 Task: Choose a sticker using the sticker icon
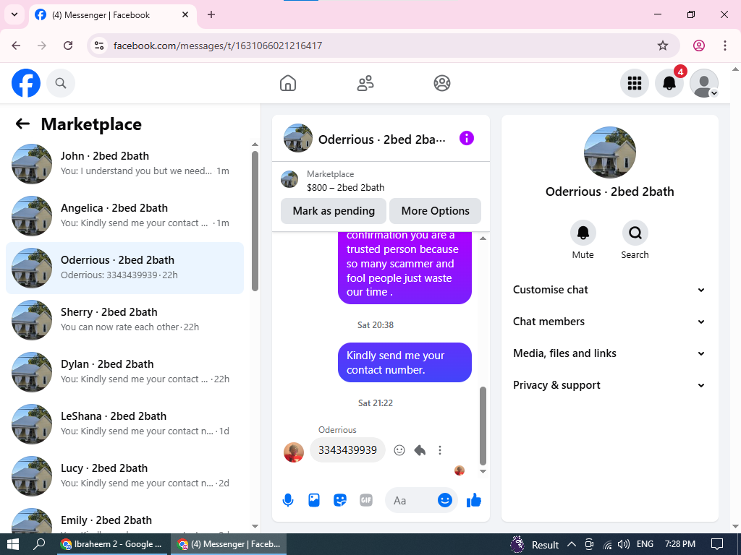pos(340,500)
